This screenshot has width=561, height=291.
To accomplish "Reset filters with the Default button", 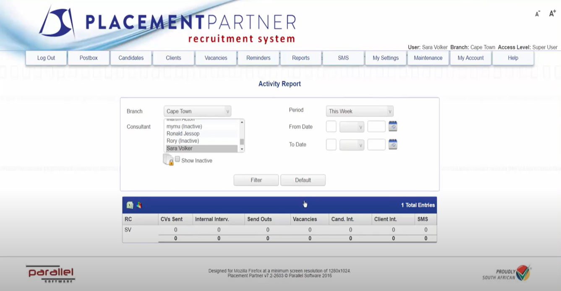I will 303,180.
